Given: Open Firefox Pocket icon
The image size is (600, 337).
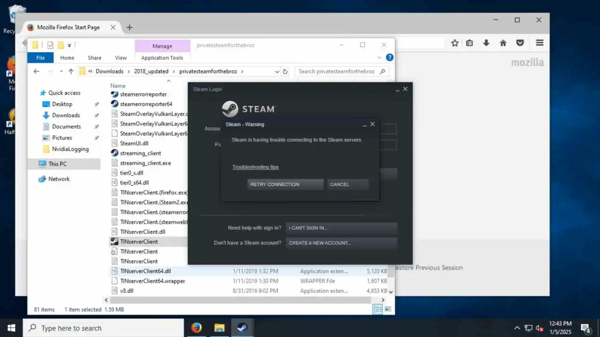Looking at the screenshot, I should pyautogui.click(x=520, y=43).
